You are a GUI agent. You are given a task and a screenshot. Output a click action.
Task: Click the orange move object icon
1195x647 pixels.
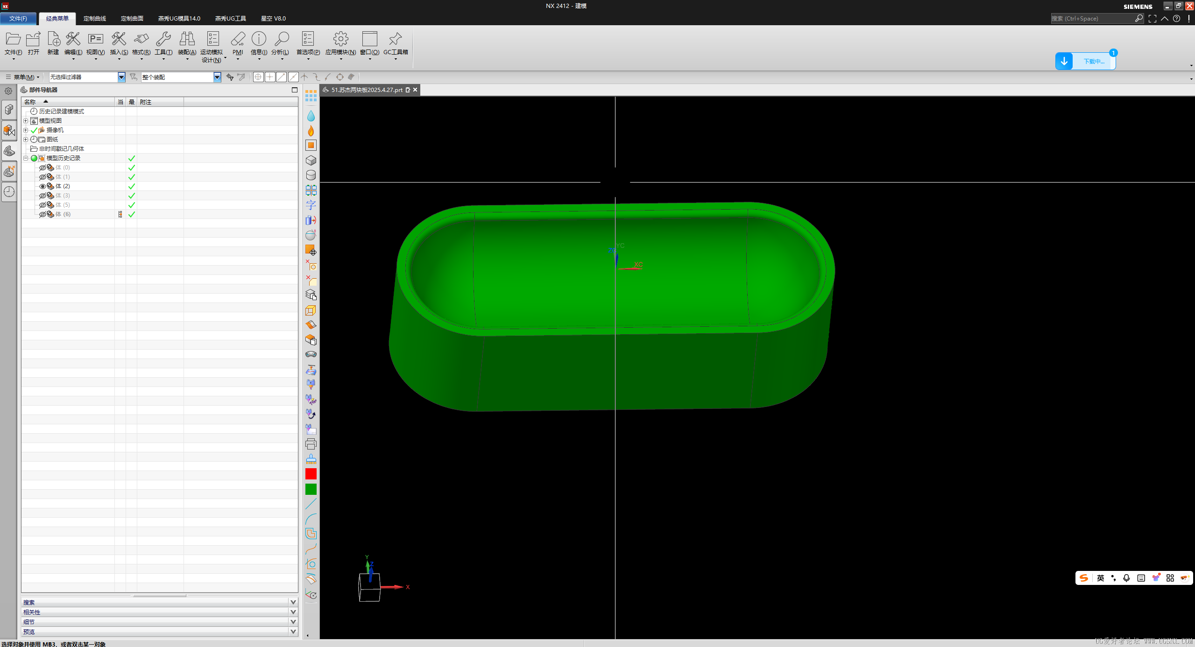pos(311,250)
